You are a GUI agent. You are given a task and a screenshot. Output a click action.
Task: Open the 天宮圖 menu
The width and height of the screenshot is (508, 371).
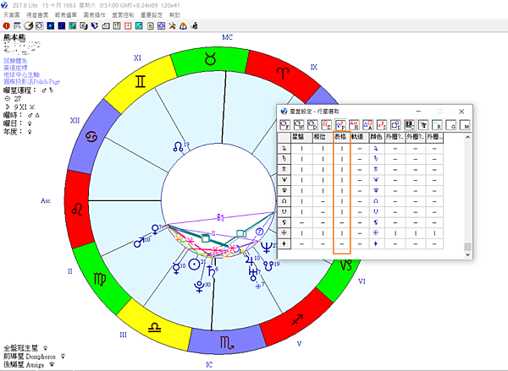tap(11, 15)
